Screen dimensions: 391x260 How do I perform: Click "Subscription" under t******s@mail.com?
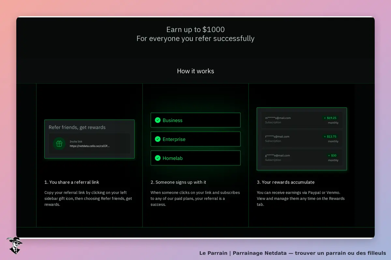pos(273,141)
